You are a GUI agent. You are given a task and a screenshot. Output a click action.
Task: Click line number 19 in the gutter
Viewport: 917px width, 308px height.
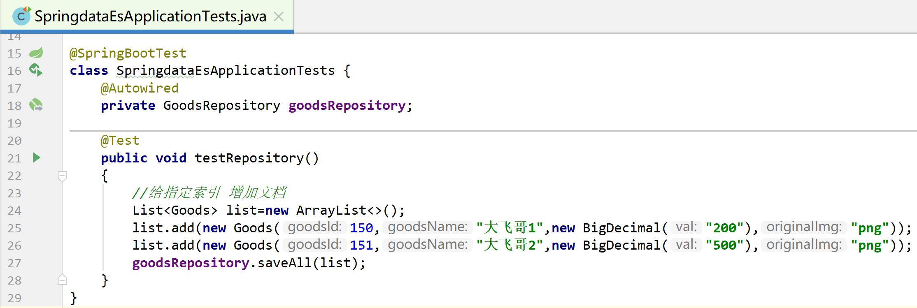point(14,123)
